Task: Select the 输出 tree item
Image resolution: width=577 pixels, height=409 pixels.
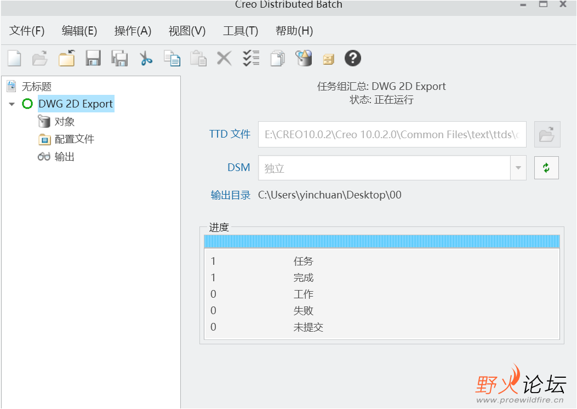Action: tap(65, 157)
